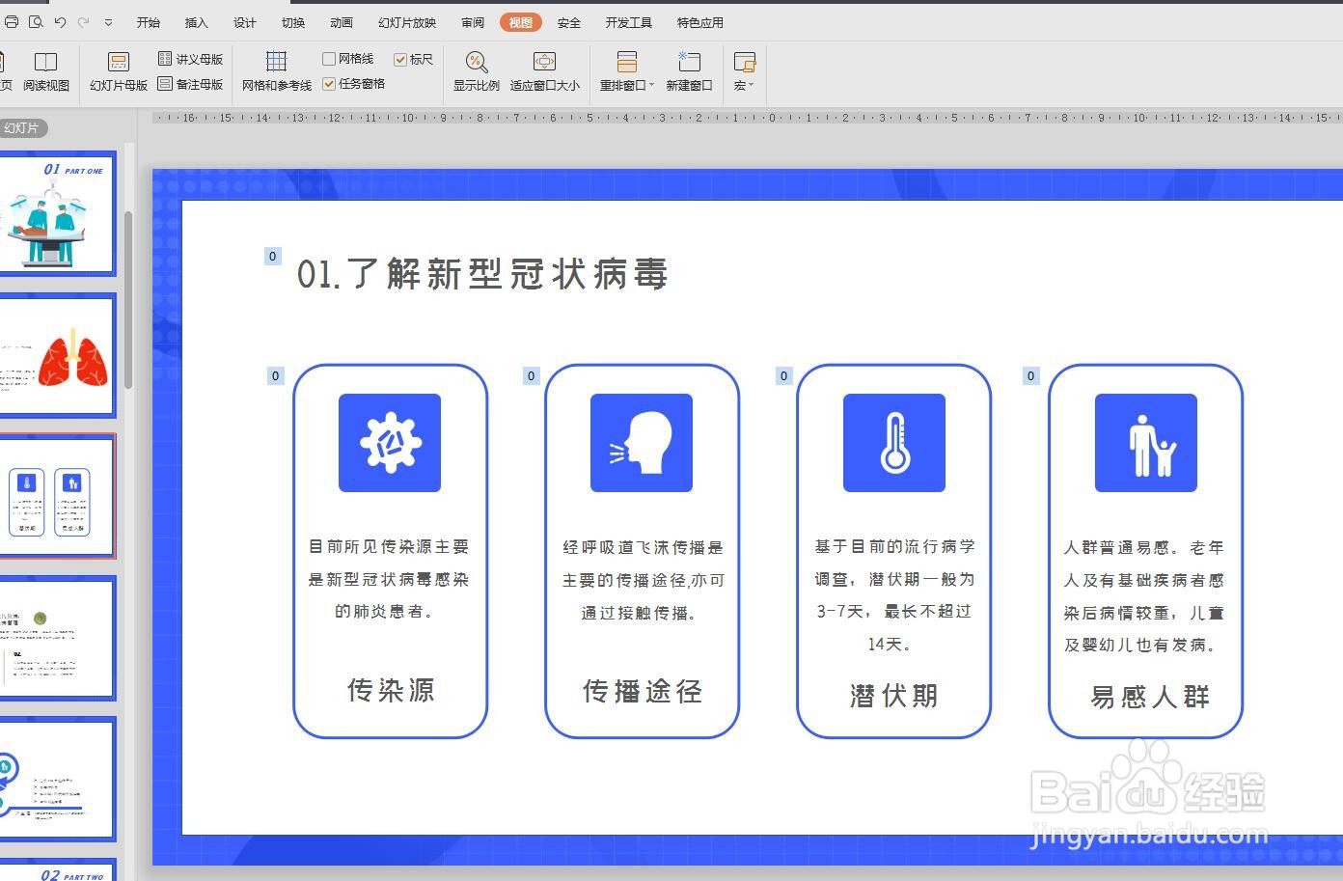
Task: Click animation tag 0 beside 传染源 card
Action: click(x=276, y=375)
